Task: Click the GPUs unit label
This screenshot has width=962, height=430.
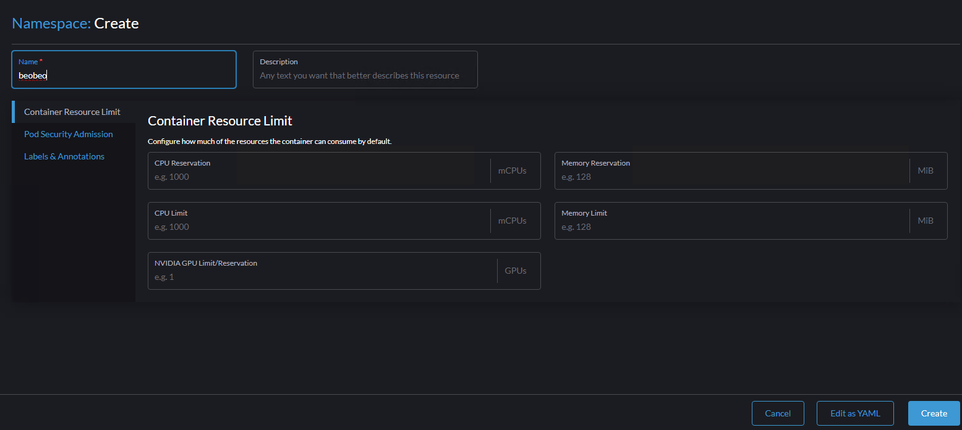Action: pyautogui.click(x=516, y=271)
